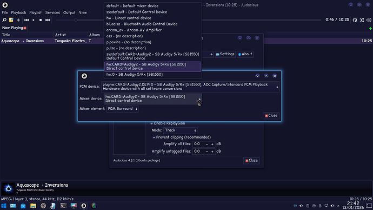Open the search tool magnifier icon
The image size is (373, 210).
4,20
